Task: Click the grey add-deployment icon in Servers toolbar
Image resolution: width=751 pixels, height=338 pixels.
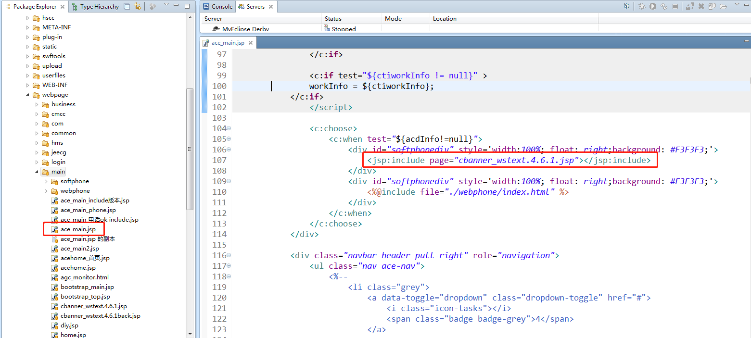Action: click(690, 6)
